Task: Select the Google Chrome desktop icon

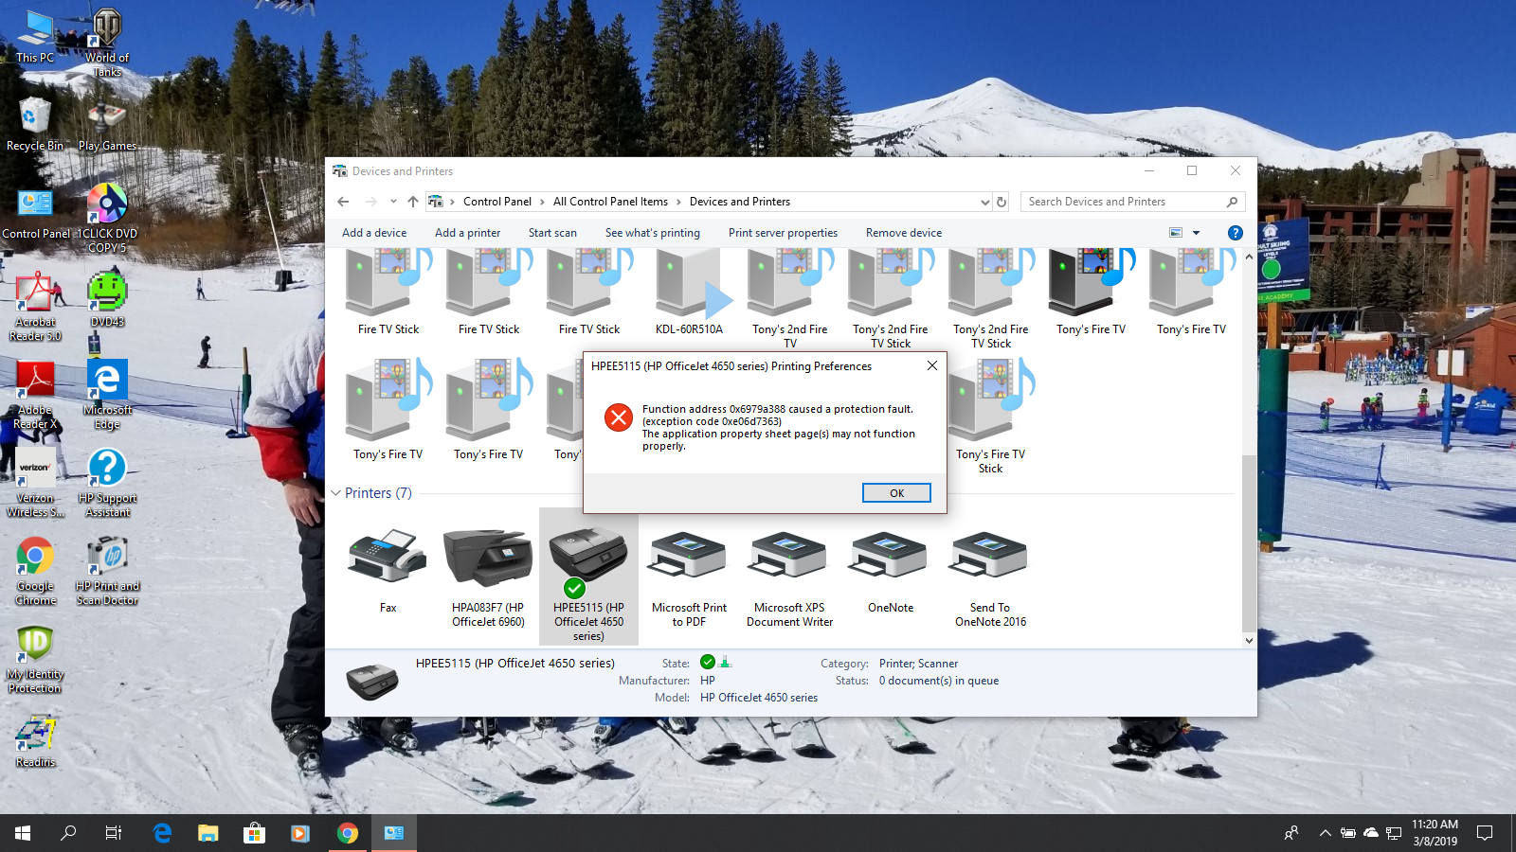Action: pos(35,571)
